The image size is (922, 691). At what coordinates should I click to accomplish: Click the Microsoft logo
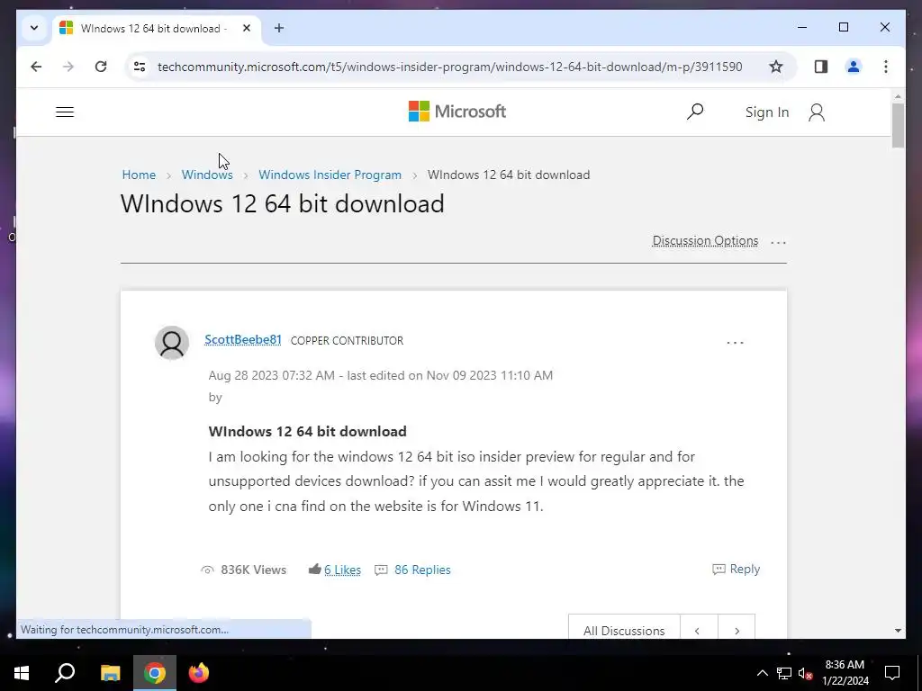457,111
